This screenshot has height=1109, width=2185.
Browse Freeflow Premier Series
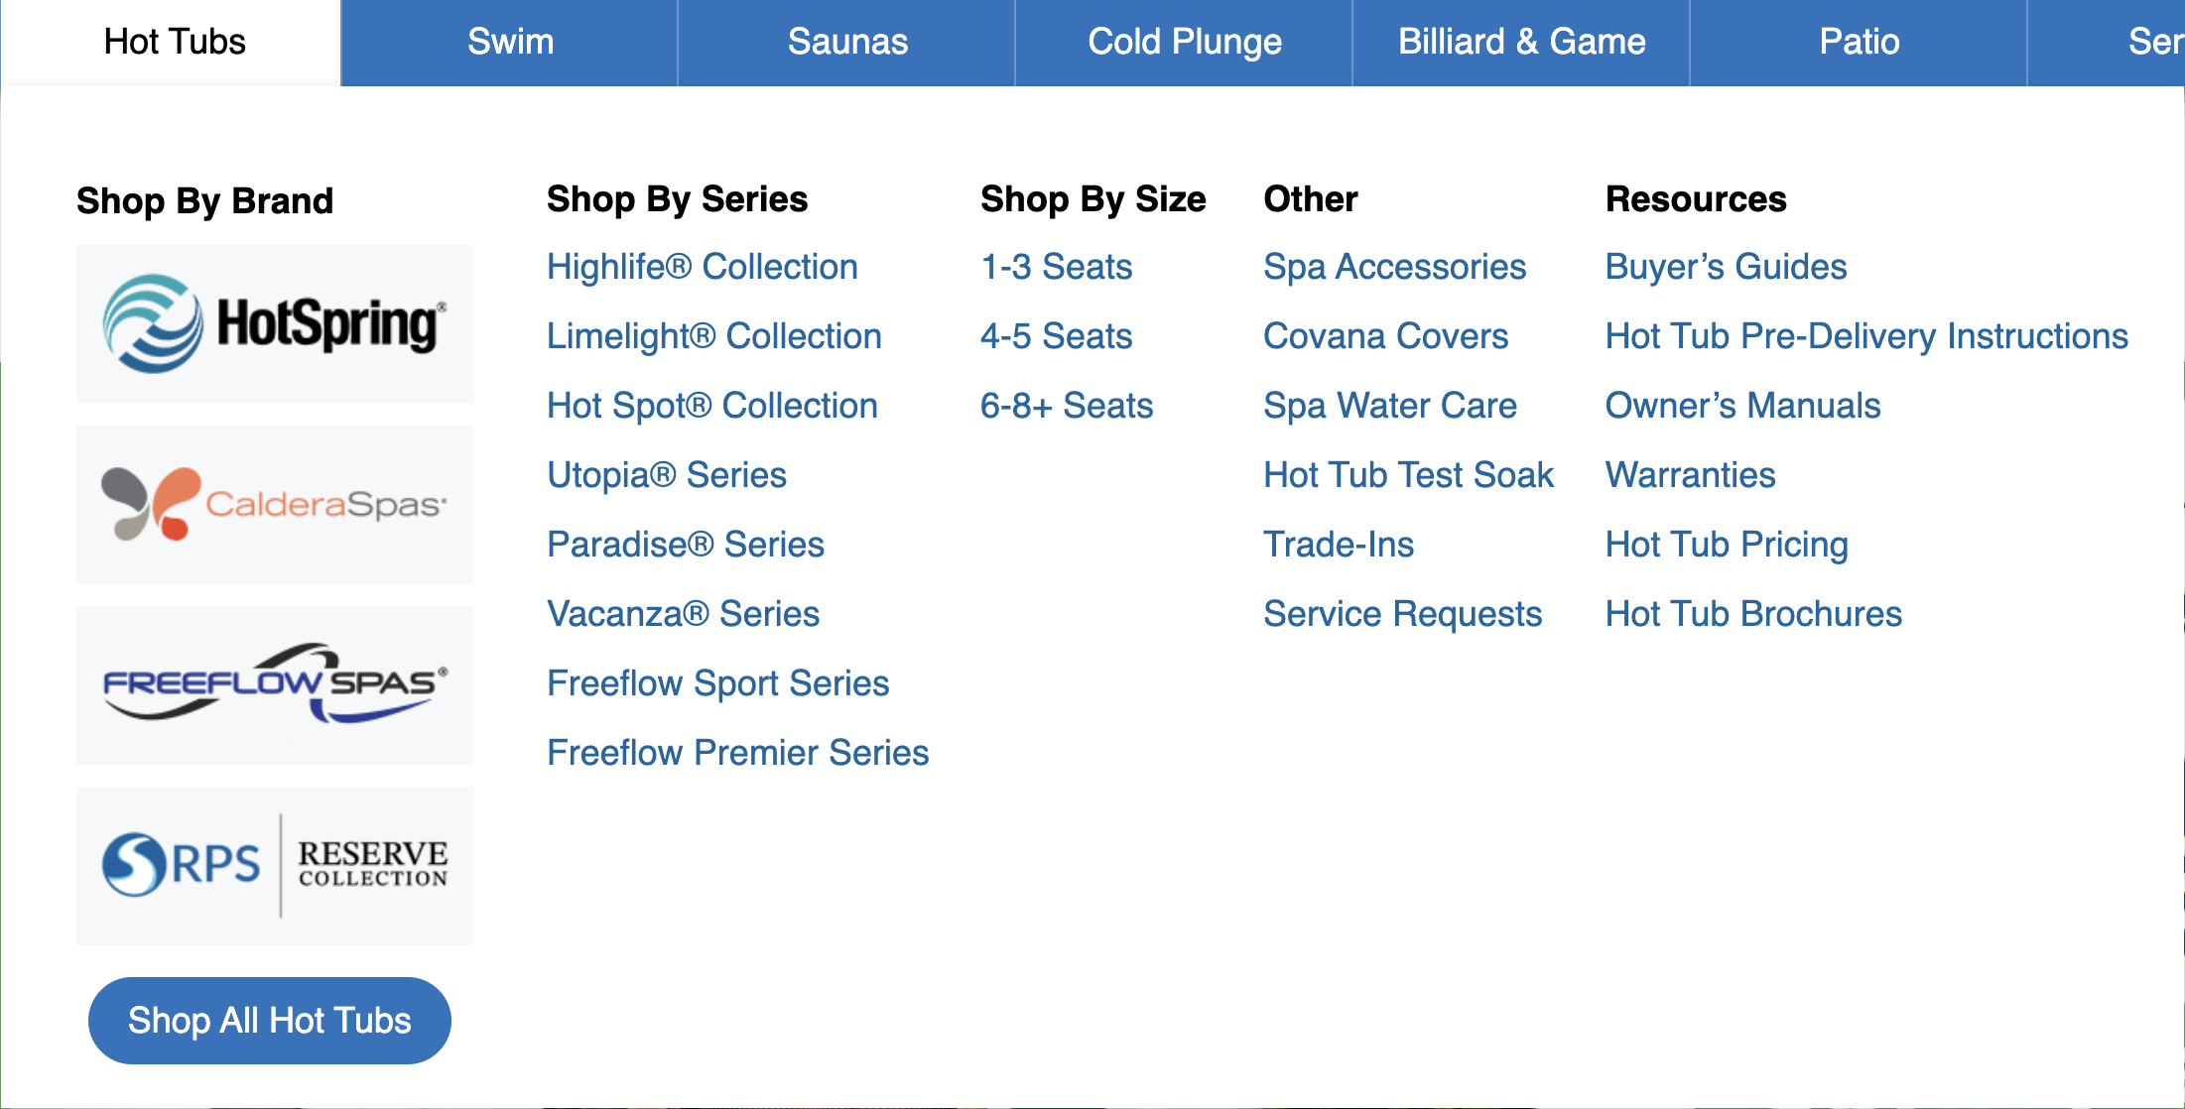(737, 753)
